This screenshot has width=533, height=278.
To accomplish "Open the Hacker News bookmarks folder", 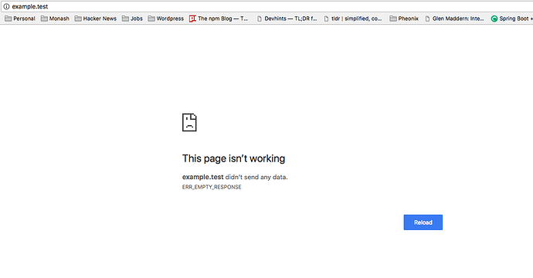I will point(96,19).
